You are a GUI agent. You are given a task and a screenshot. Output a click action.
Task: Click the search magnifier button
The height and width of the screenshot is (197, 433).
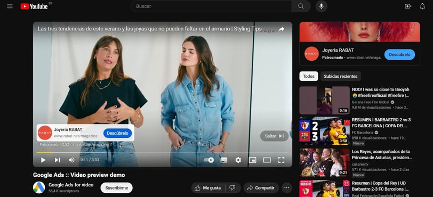click(x=301, y=6)
